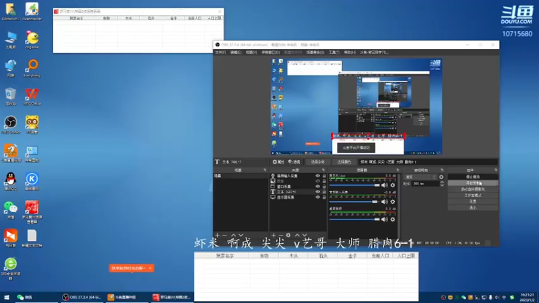Open OBS File menu
The height and width of the screenshot is (303, 539).
click(x=220, y=53)
